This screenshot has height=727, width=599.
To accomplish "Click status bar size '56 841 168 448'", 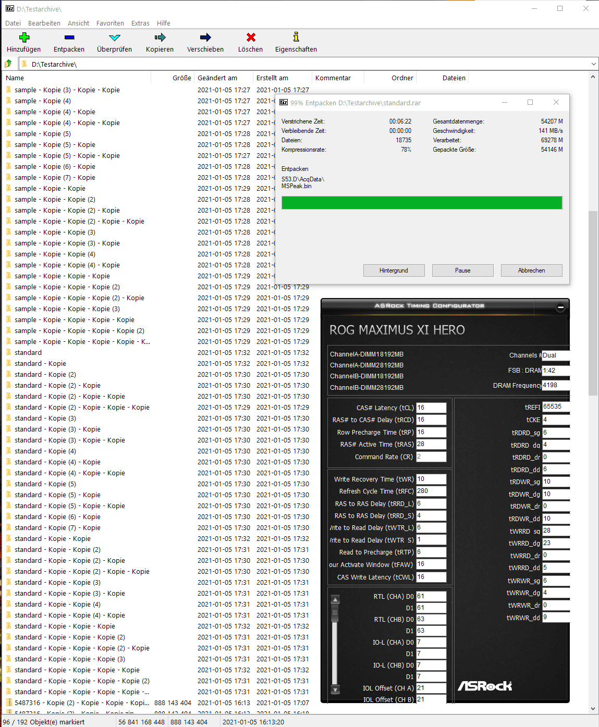I will click(141, 722).
